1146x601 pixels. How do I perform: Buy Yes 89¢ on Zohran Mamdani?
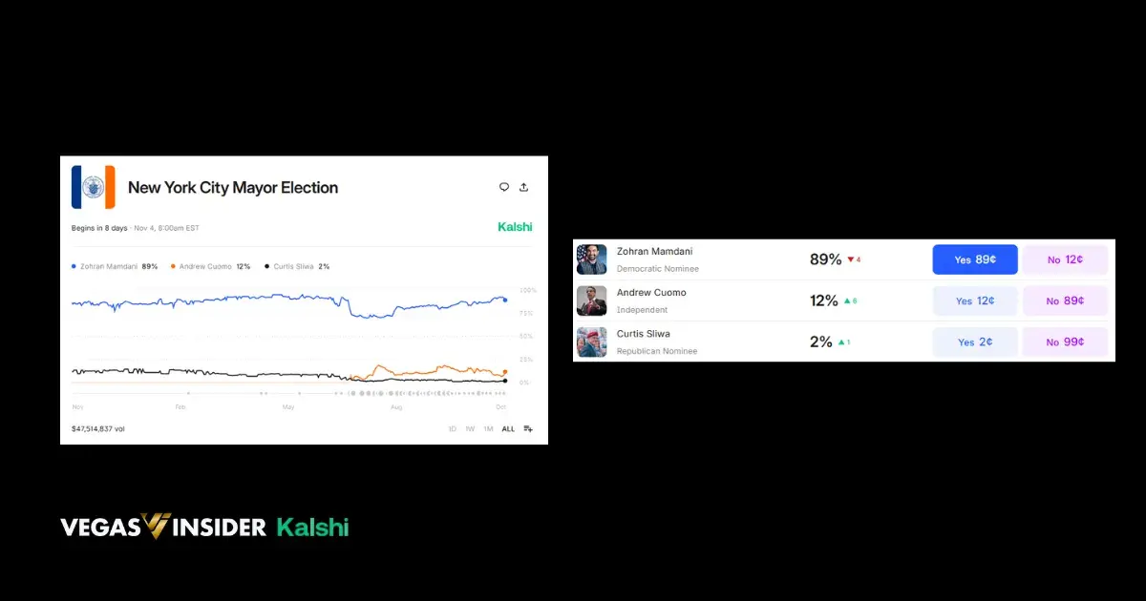pos(974,259)
